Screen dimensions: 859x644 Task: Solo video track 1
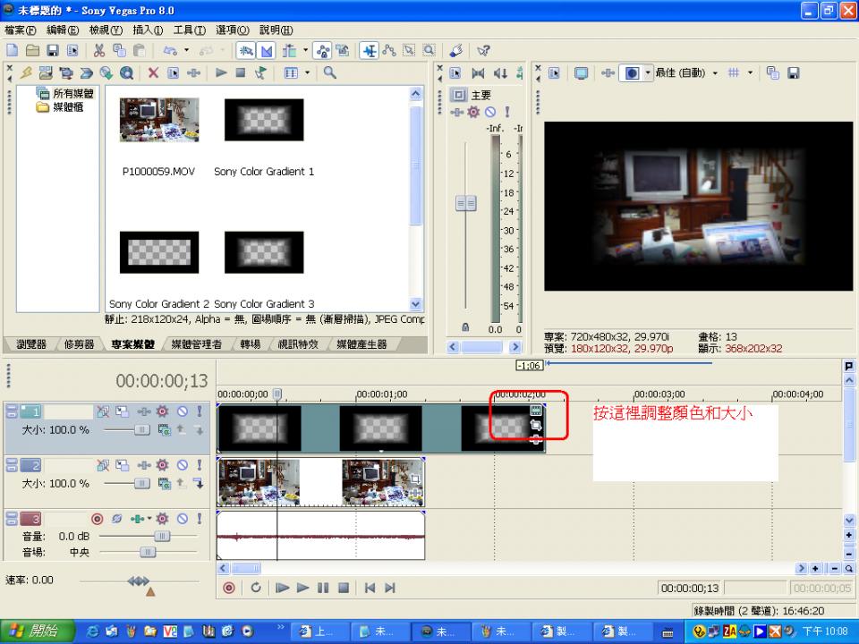tap(199, 411)
